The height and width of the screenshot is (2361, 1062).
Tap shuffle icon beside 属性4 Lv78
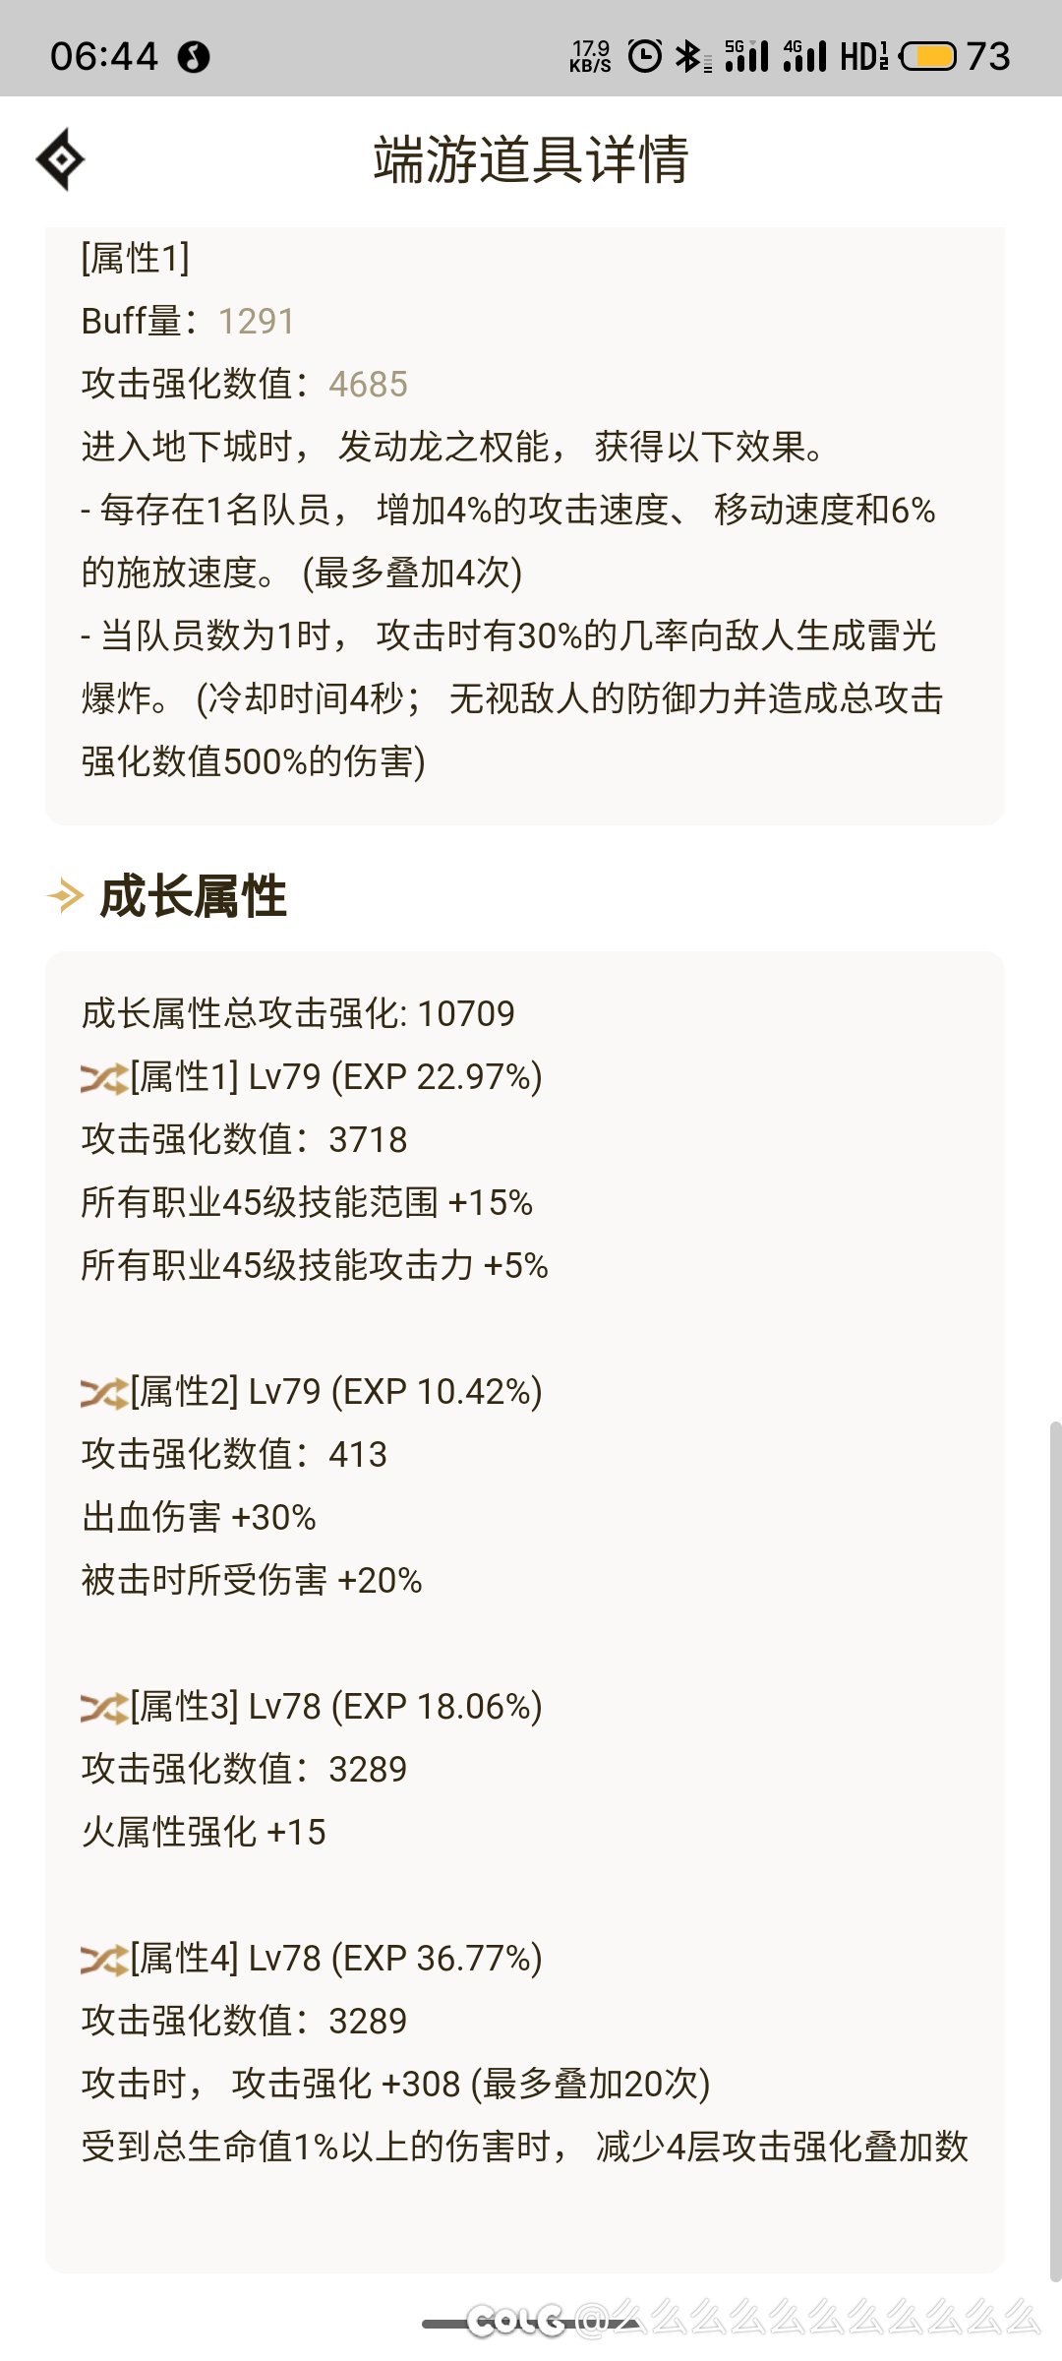pos(103,1960)
